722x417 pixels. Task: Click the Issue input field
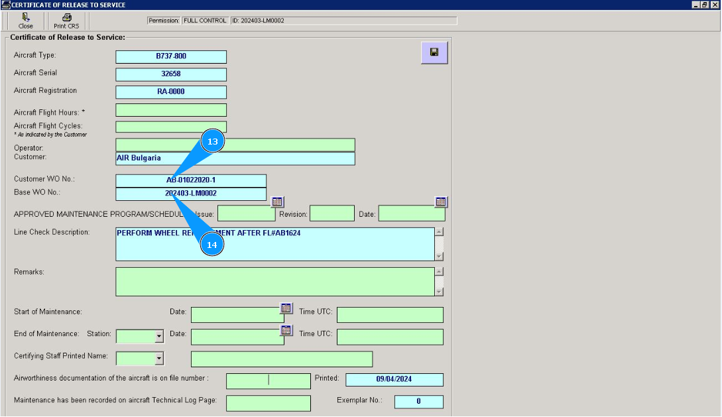247,213
